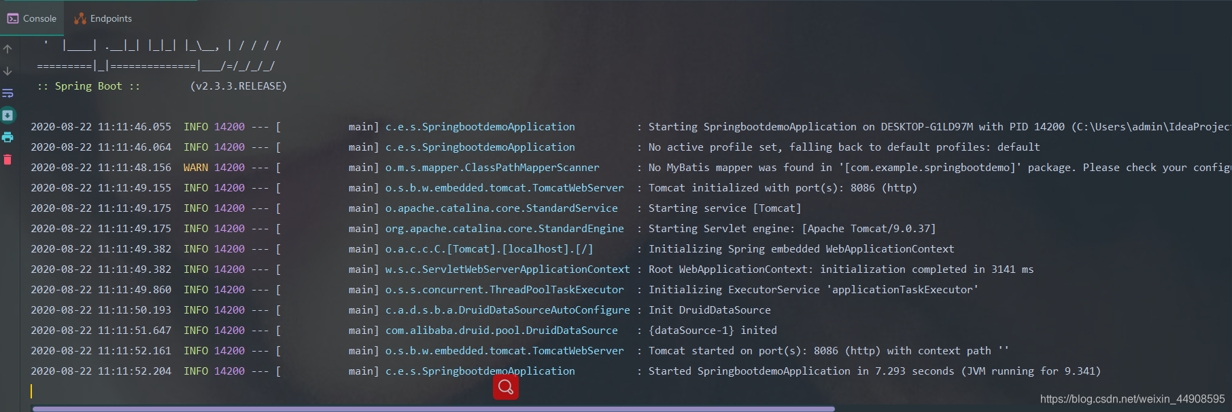Clear all console output with trash icon
Image resolution: width=1232 pixels, height=412 pixels.
tap(7, 160)
